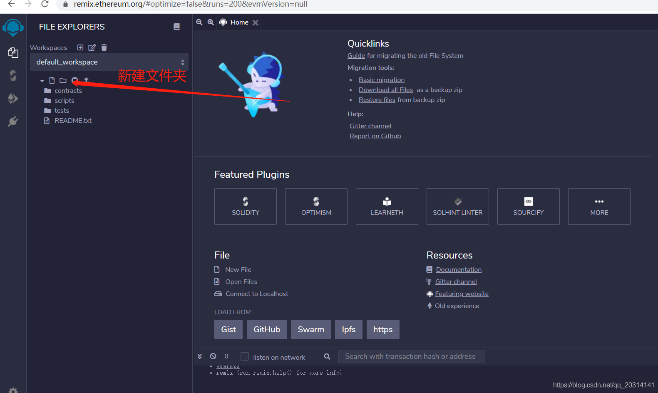658x393 pixels.
Task: Reload the browser page
Action: pyautogui.click(x=45, y=4)
